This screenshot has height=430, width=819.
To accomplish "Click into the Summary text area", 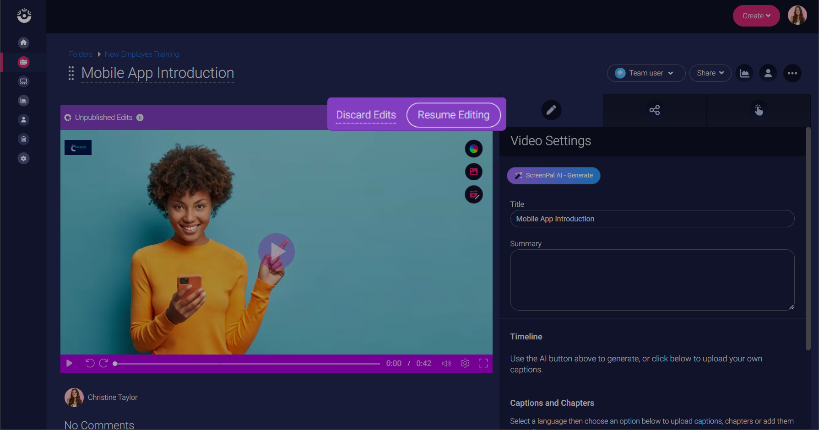I will [651, 280].
